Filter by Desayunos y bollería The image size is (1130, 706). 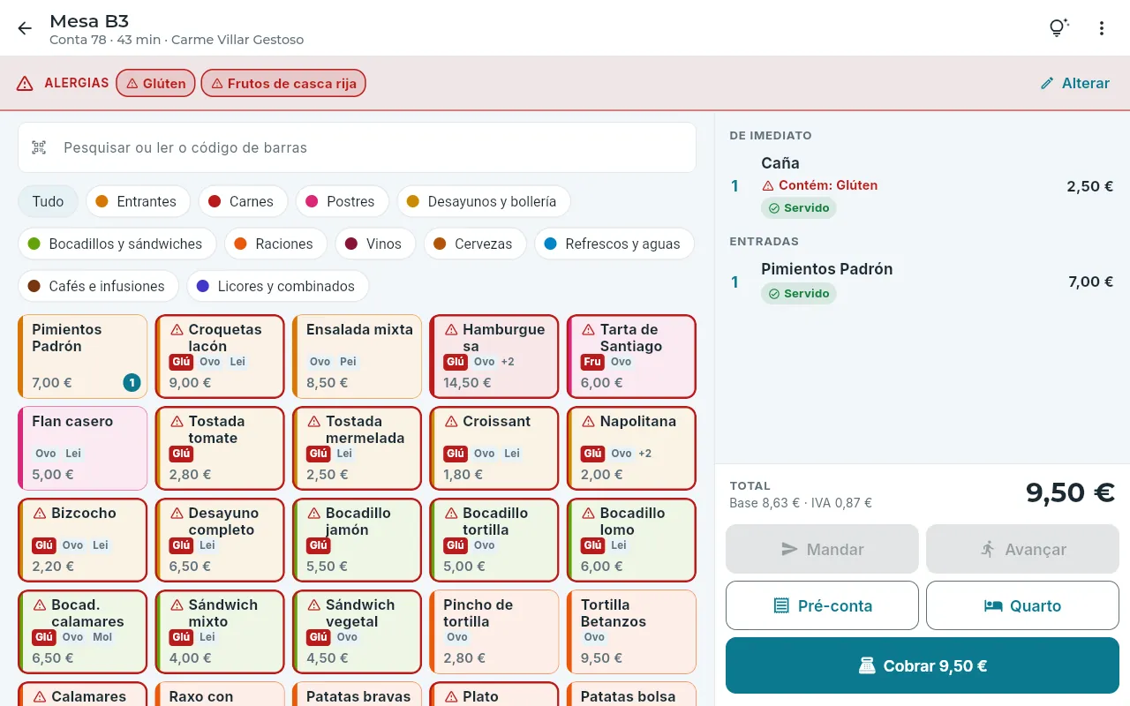(484, 201)
